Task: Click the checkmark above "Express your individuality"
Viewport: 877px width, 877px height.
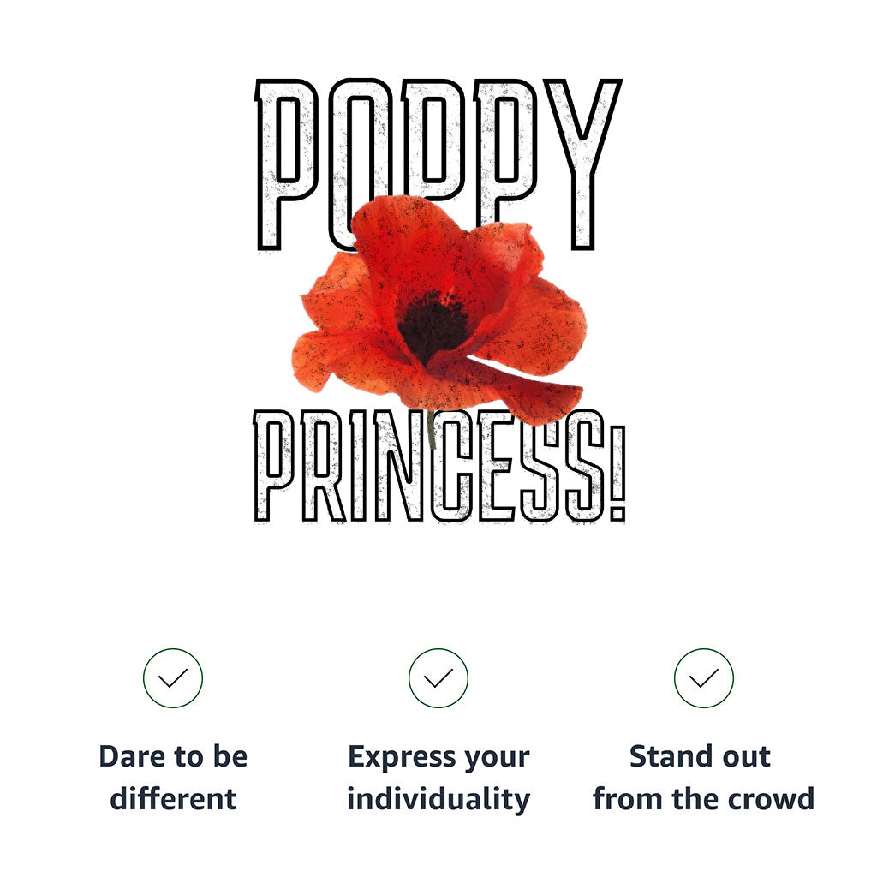Action: coord(438,678)
